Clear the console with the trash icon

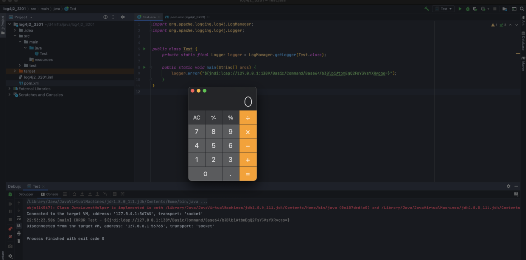(x=19, y=241)
